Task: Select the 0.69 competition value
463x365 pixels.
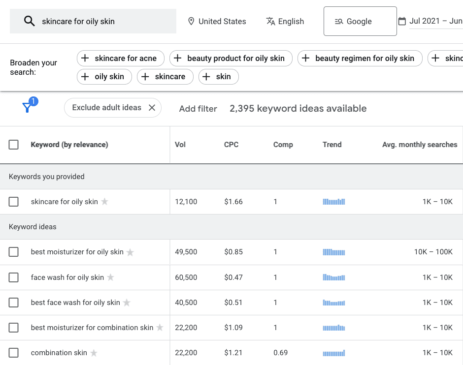Action: coord(281,353)
